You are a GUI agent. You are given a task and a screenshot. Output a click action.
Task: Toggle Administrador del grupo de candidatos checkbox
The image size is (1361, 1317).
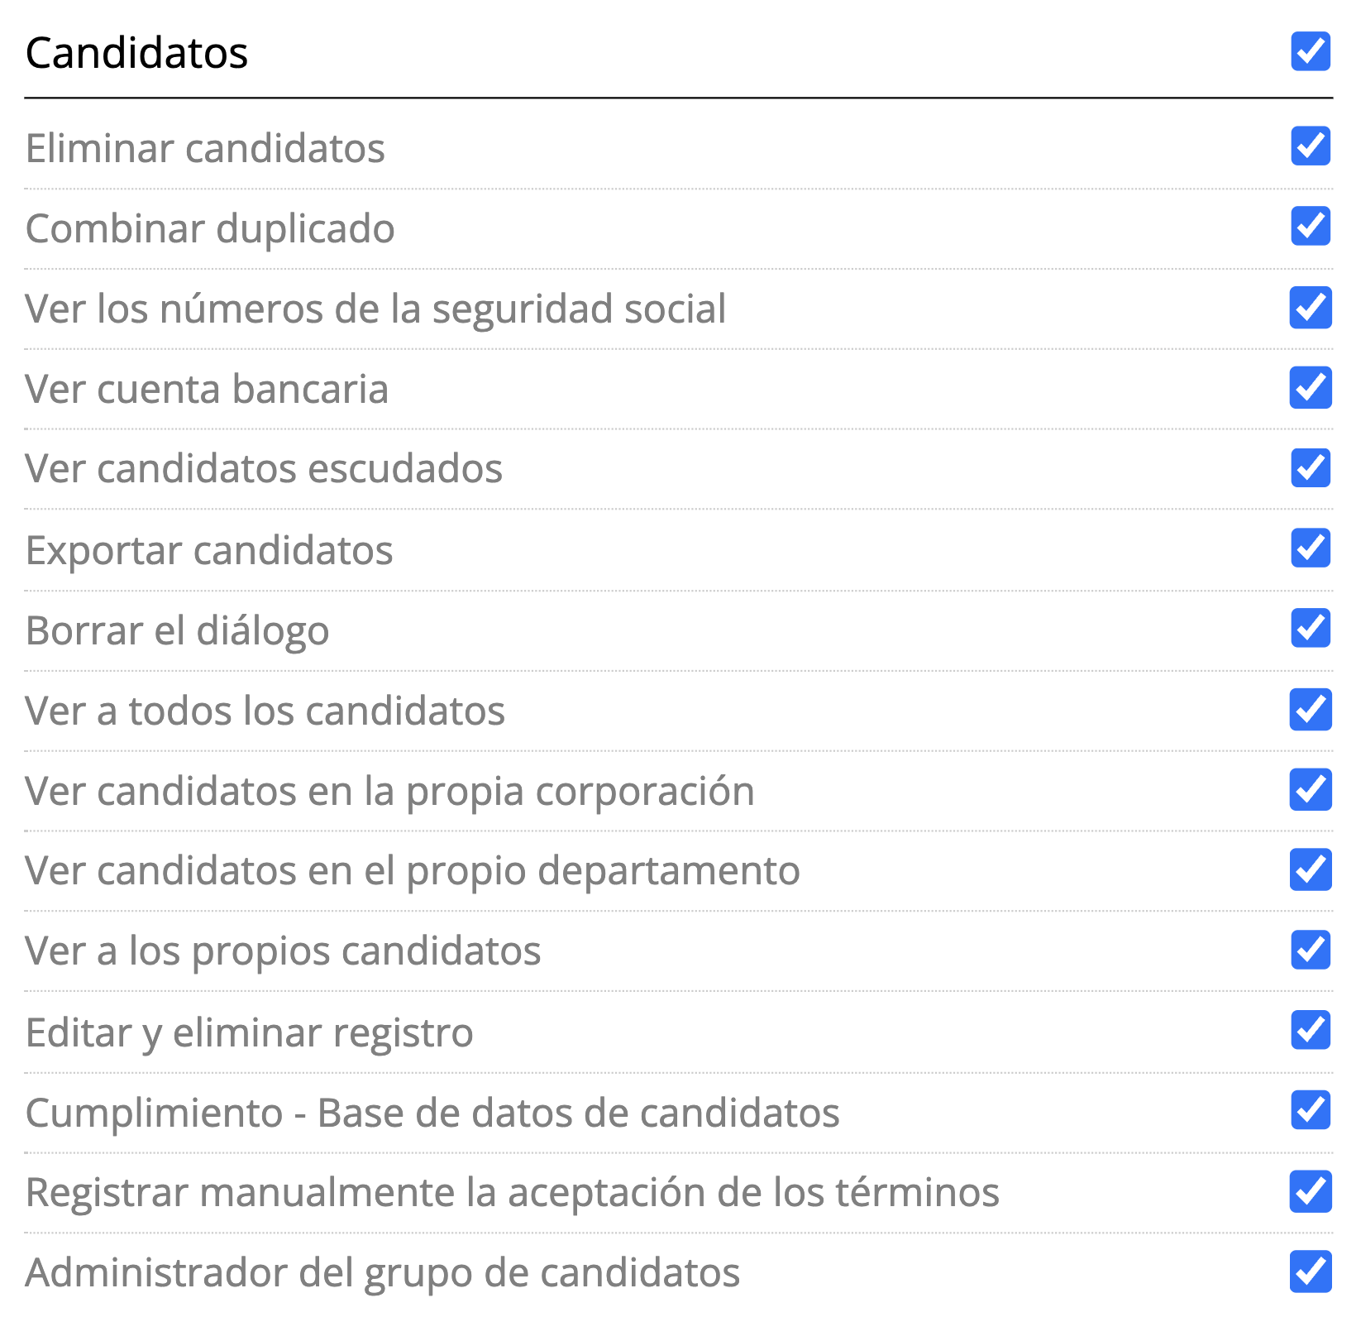click(1310, 1272)
